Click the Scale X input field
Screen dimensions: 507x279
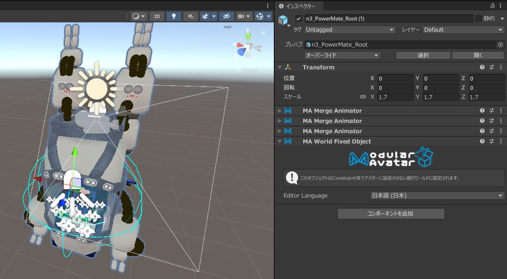[395, 97]
